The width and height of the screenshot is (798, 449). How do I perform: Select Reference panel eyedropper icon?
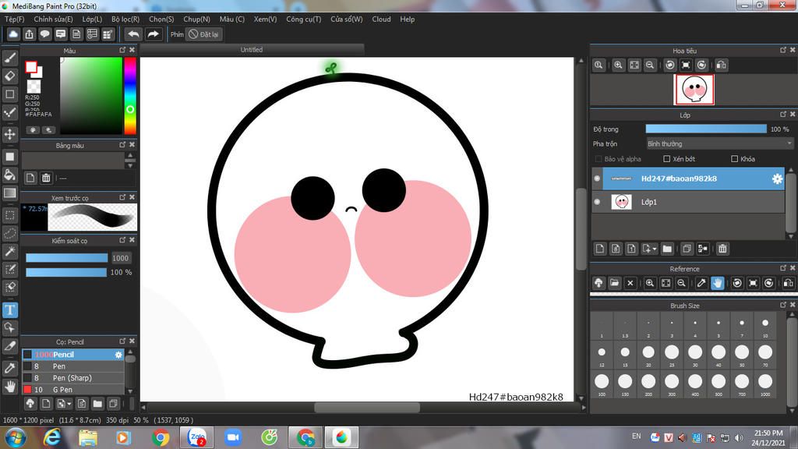click(701, 283)
